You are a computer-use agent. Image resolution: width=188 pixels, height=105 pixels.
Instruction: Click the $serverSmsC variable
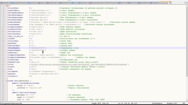tap(14, 45)
